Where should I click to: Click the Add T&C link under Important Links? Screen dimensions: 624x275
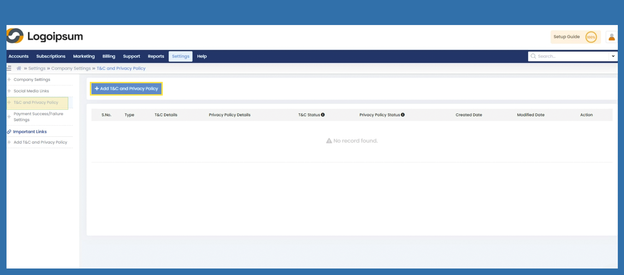(40, 142)
